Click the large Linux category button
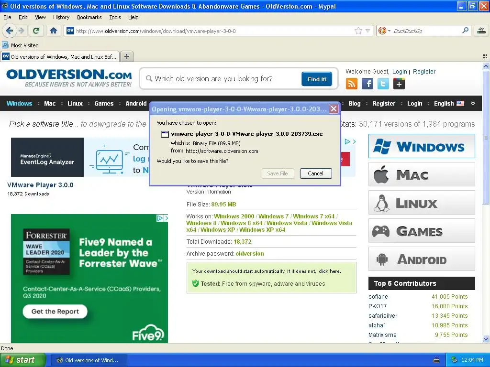 tap(422, 203)
